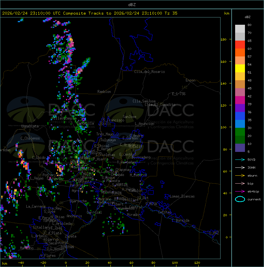Click the 0 tick on the right km axis
The width and height of the screenshot is (264, 267).
227,237
